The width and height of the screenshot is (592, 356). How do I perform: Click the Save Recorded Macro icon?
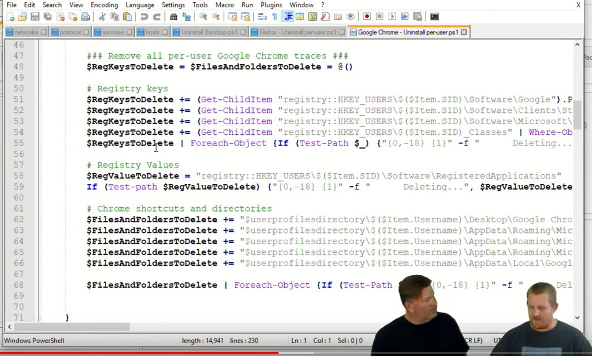(x=417, y=16)
